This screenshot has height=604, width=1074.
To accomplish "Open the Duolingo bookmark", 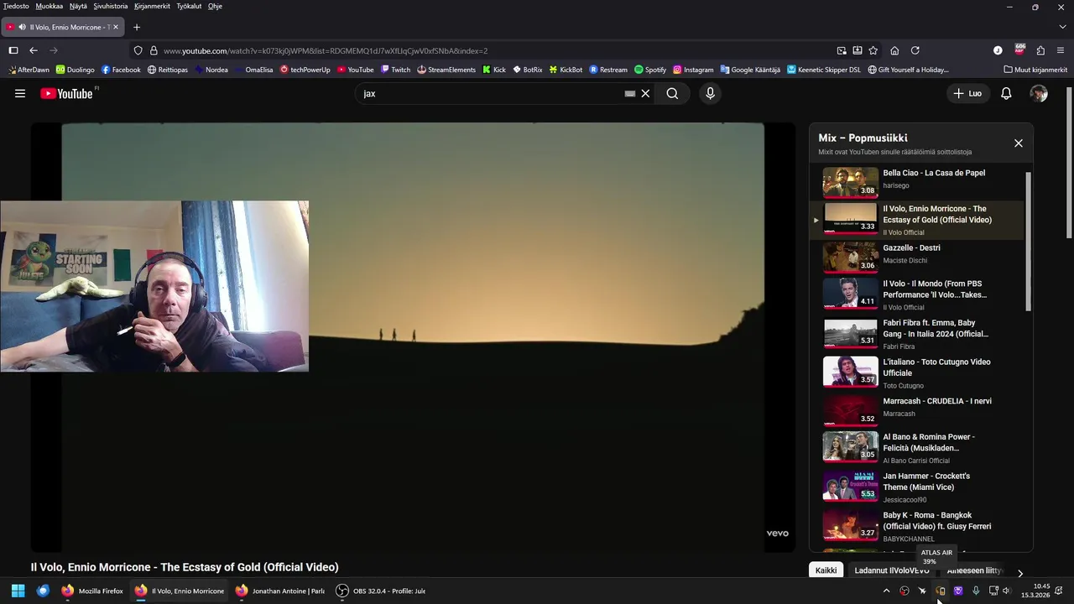I will point(74,70).
